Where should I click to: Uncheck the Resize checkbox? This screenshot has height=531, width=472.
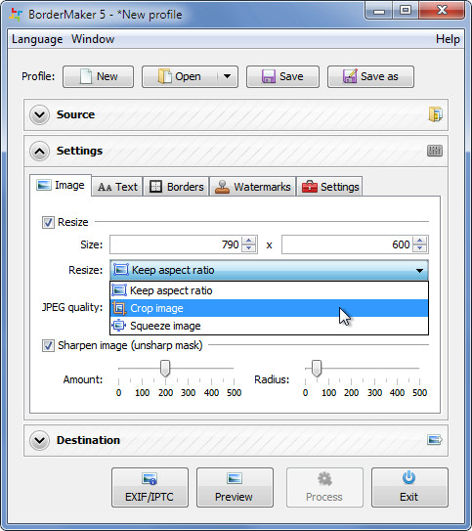48,223
